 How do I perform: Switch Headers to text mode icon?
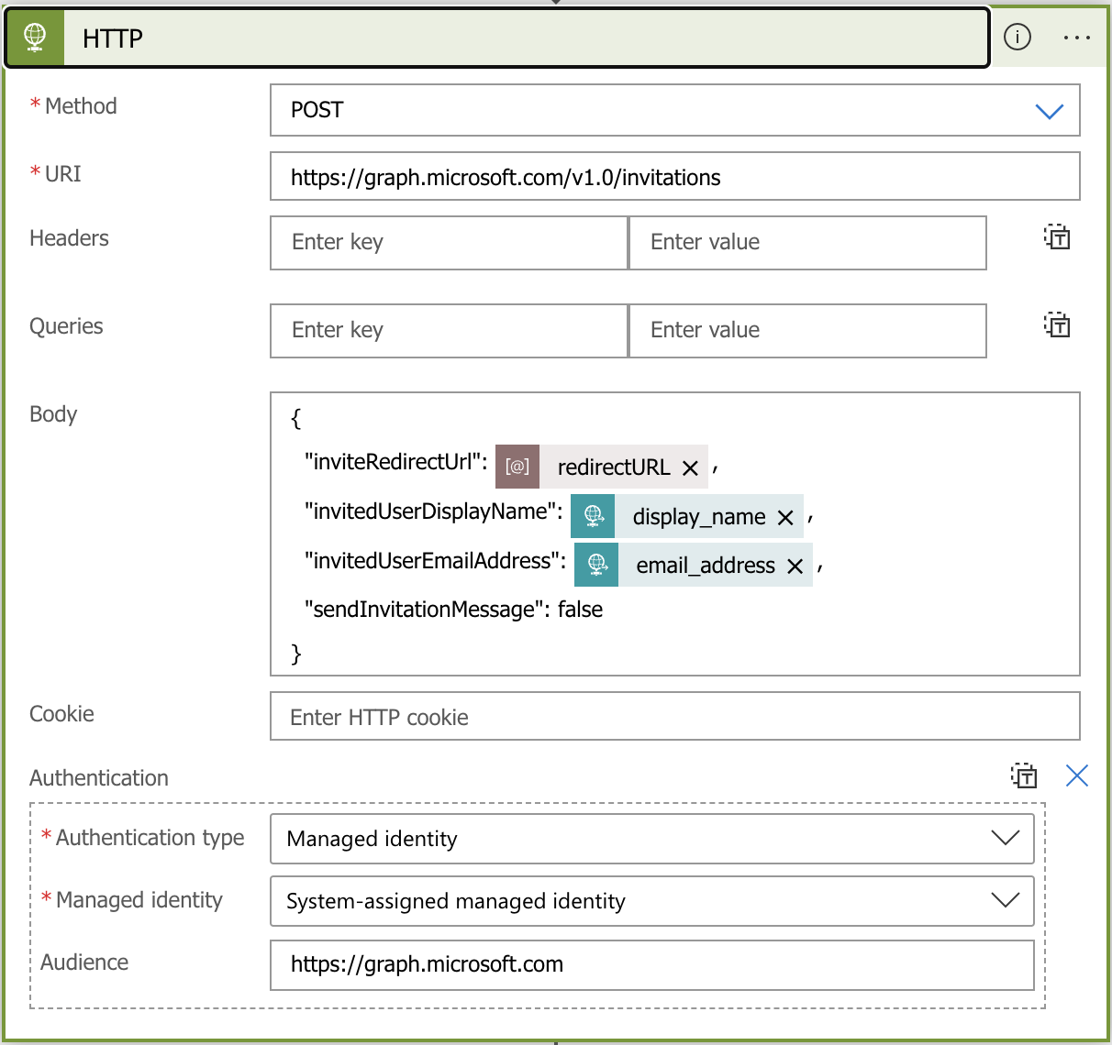pos(1057,237)
